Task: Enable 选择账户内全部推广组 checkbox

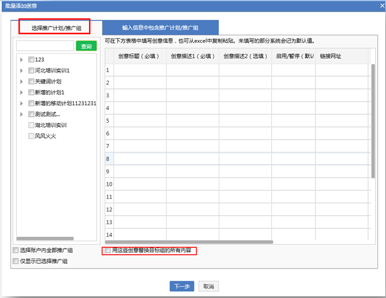Action: [15, 251]
